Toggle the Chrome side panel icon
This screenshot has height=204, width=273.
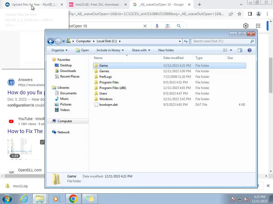tap(250, 14)
